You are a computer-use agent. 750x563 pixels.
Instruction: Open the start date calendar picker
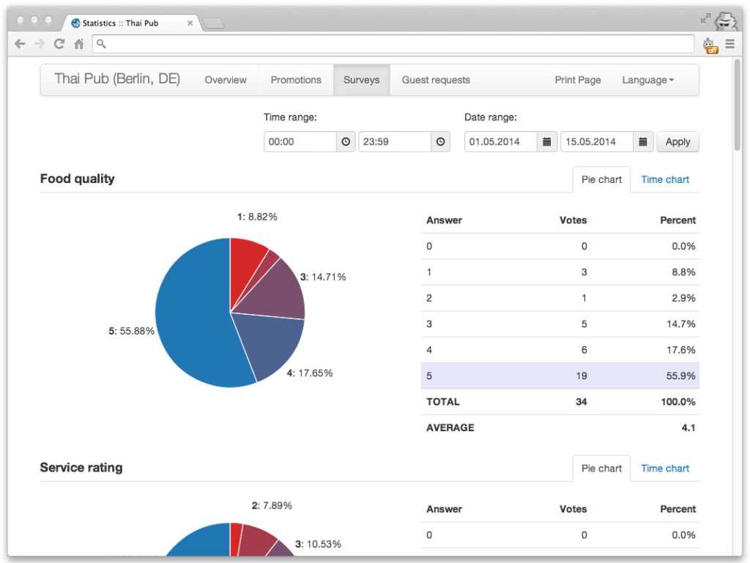(x=546, y=141)
